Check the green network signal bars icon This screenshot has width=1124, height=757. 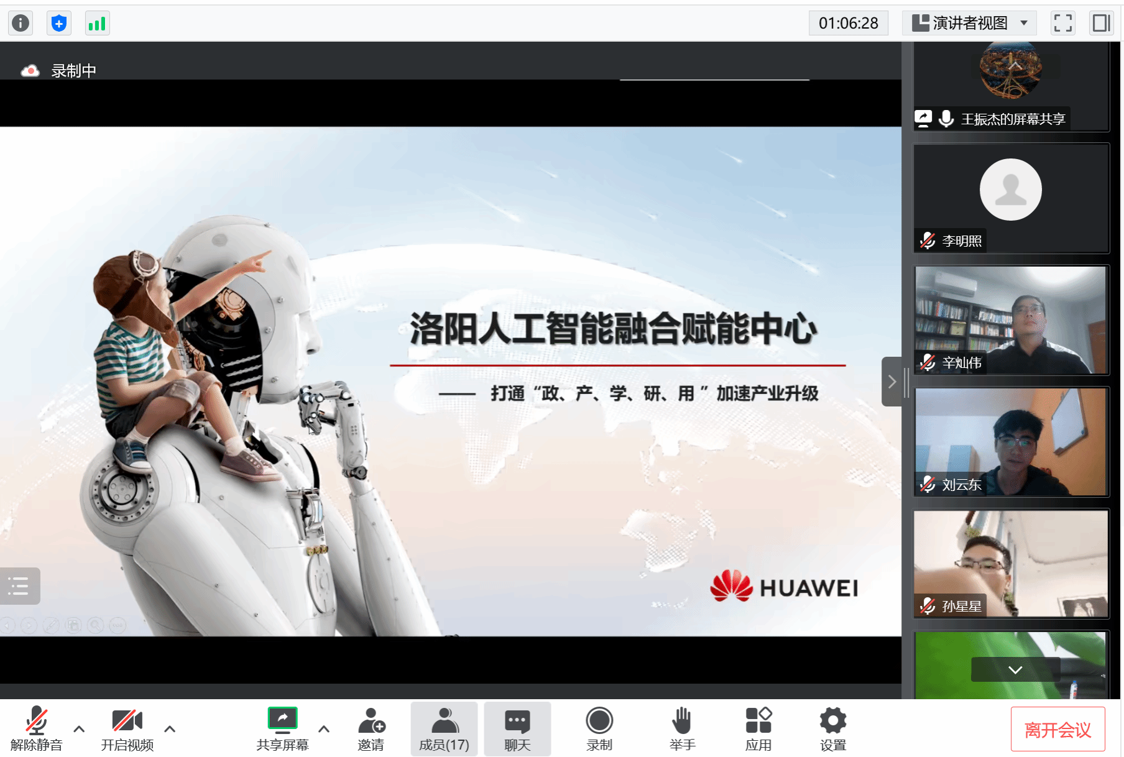tap(98, 24)
